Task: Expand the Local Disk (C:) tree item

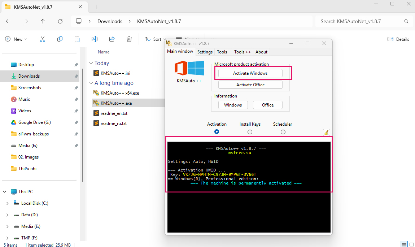Action: pos(8,203)
